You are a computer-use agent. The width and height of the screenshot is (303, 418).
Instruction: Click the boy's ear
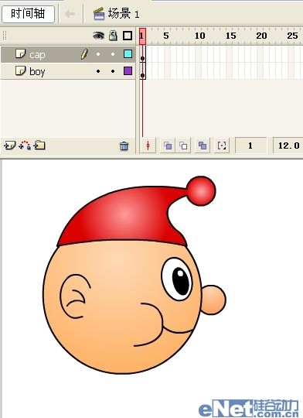75,296
